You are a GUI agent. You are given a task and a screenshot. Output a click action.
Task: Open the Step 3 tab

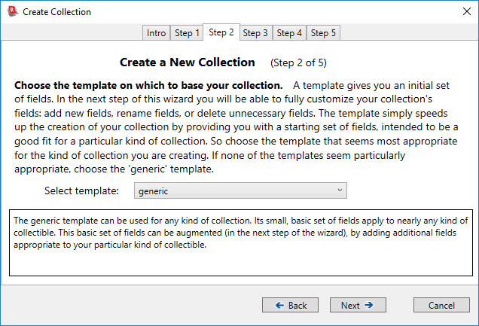255,33
